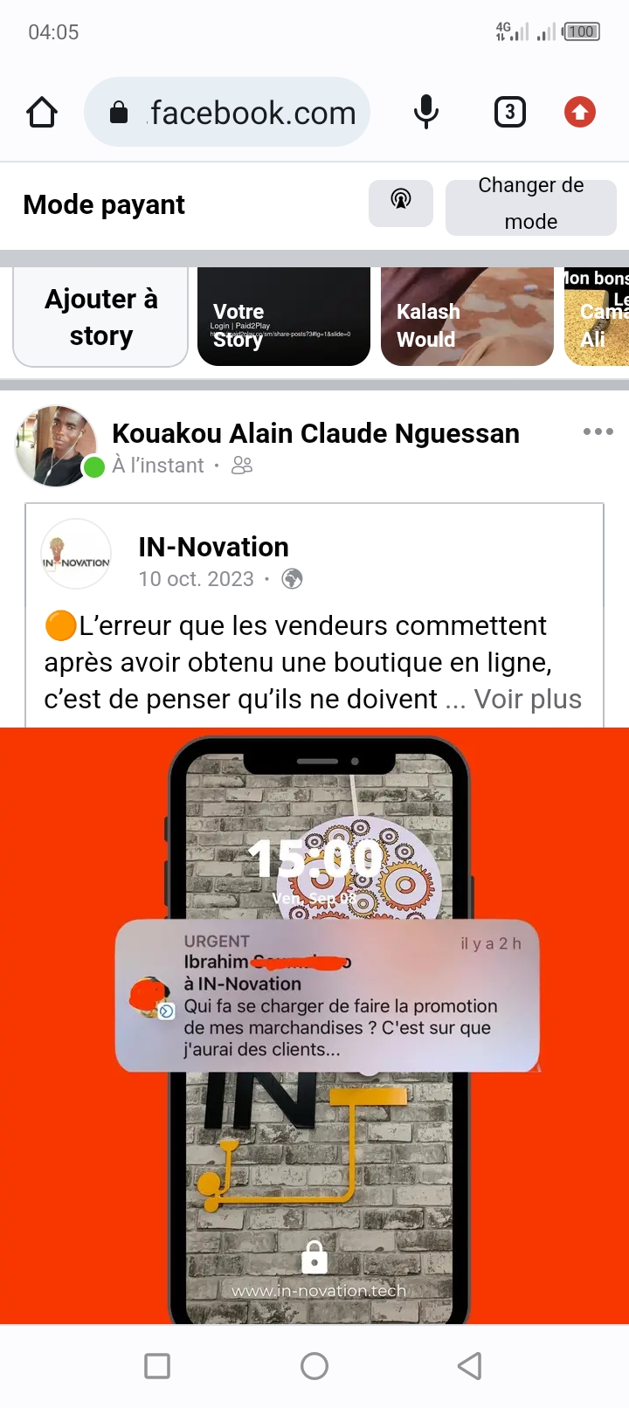629x1408 pixels.
Task: Tap the browser home icon
Action: tap(42, 113)
